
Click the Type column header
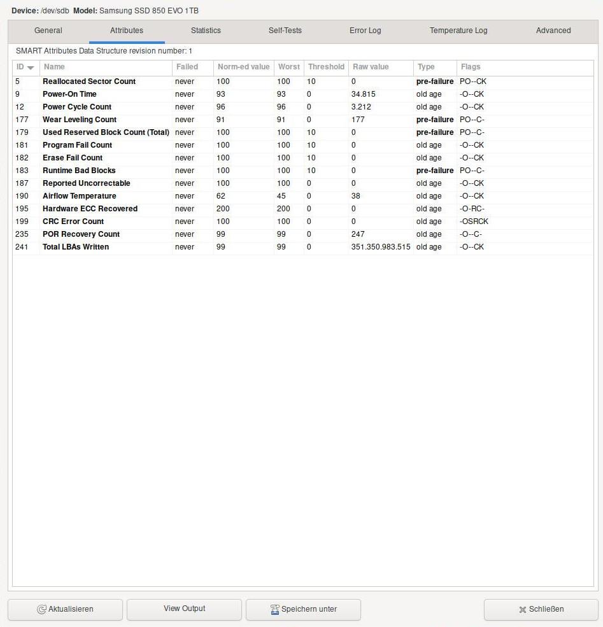[x=435, y=67]
